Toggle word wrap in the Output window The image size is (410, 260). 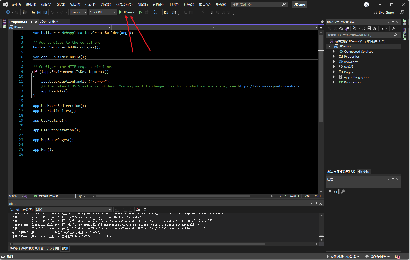coord(146,210)
